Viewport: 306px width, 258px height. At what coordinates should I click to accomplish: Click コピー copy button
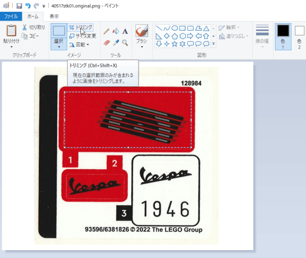point(30,36)
